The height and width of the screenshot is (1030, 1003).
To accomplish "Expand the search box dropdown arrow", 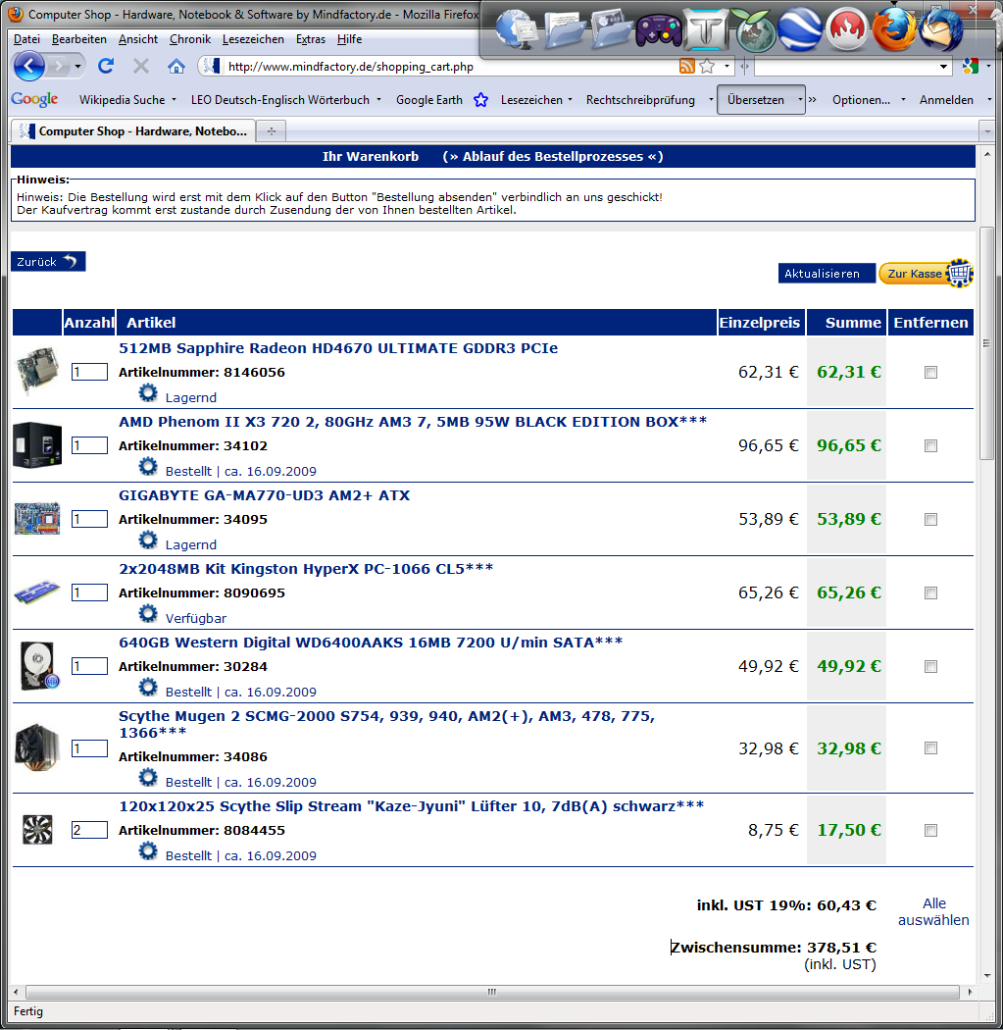I will click(943, 67).
